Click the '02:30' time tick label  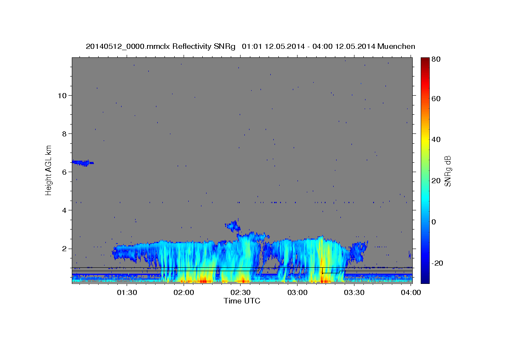(240, 292)
